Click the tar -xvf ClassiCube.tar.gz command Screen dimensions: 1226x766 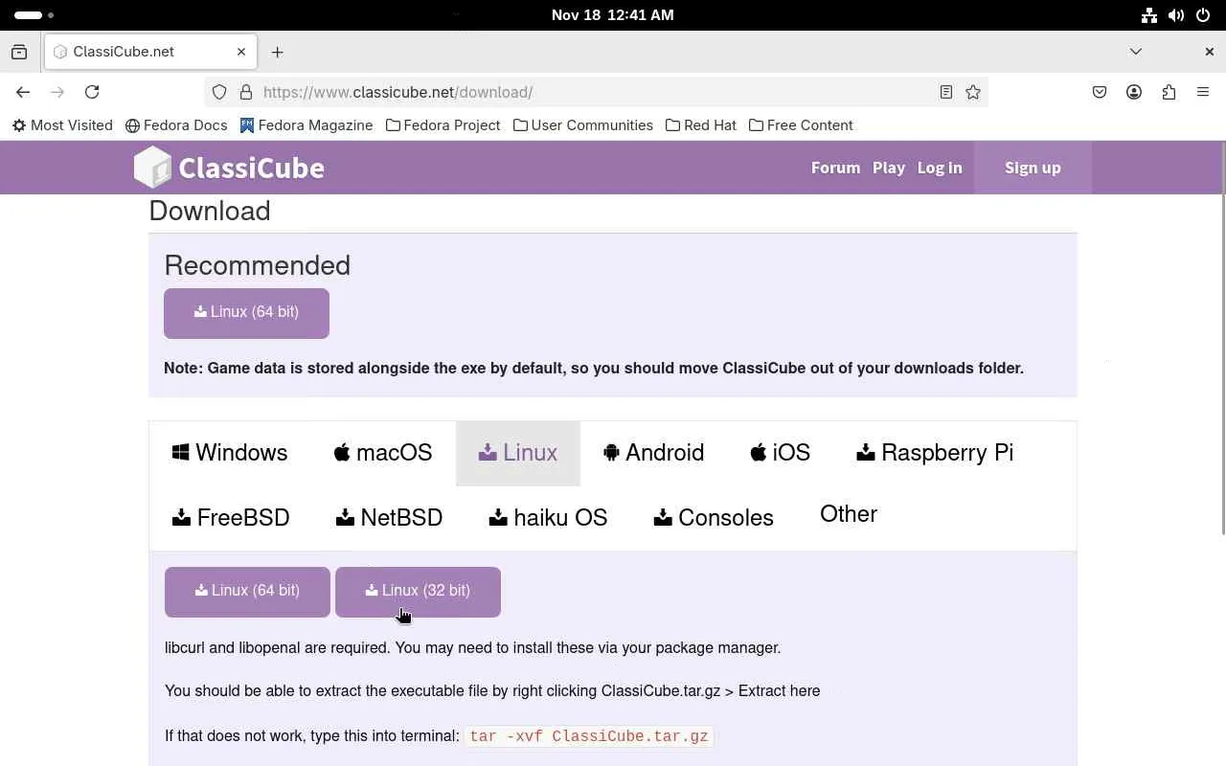click(x=589, y=736)
